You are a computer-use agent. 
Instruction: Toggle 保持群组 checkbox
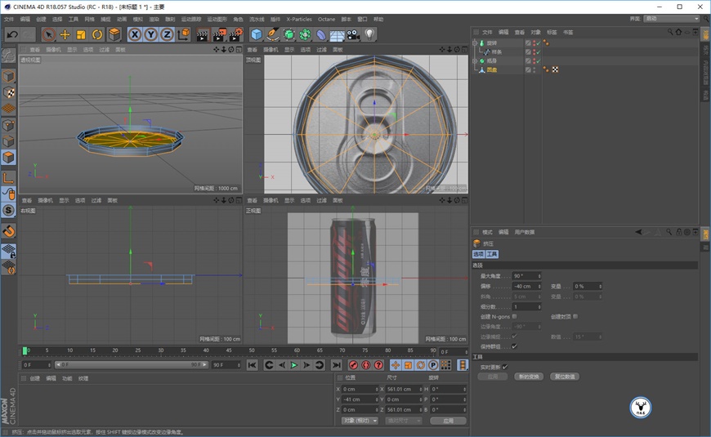click(514, 346)
